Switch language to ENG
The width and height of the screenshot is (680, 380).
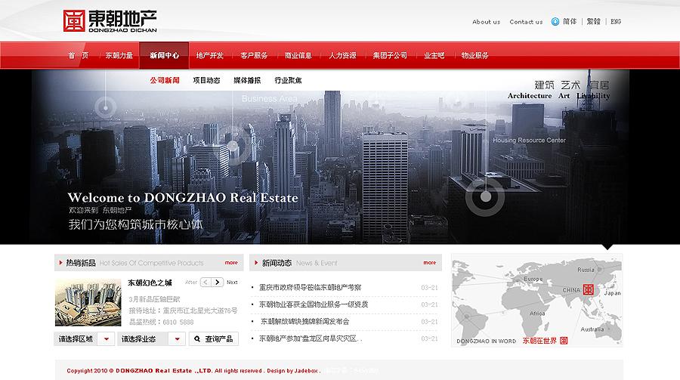click(616, 22)
